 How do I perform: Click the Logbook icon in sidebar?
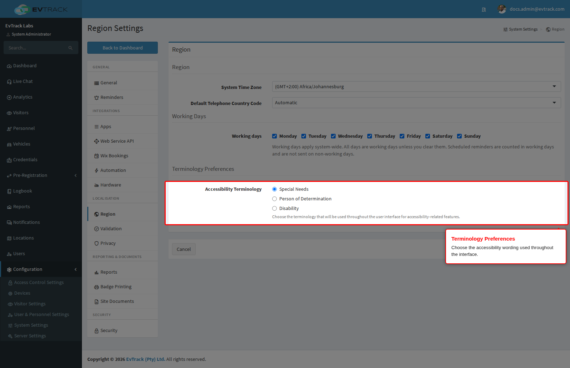pos(9,191)
